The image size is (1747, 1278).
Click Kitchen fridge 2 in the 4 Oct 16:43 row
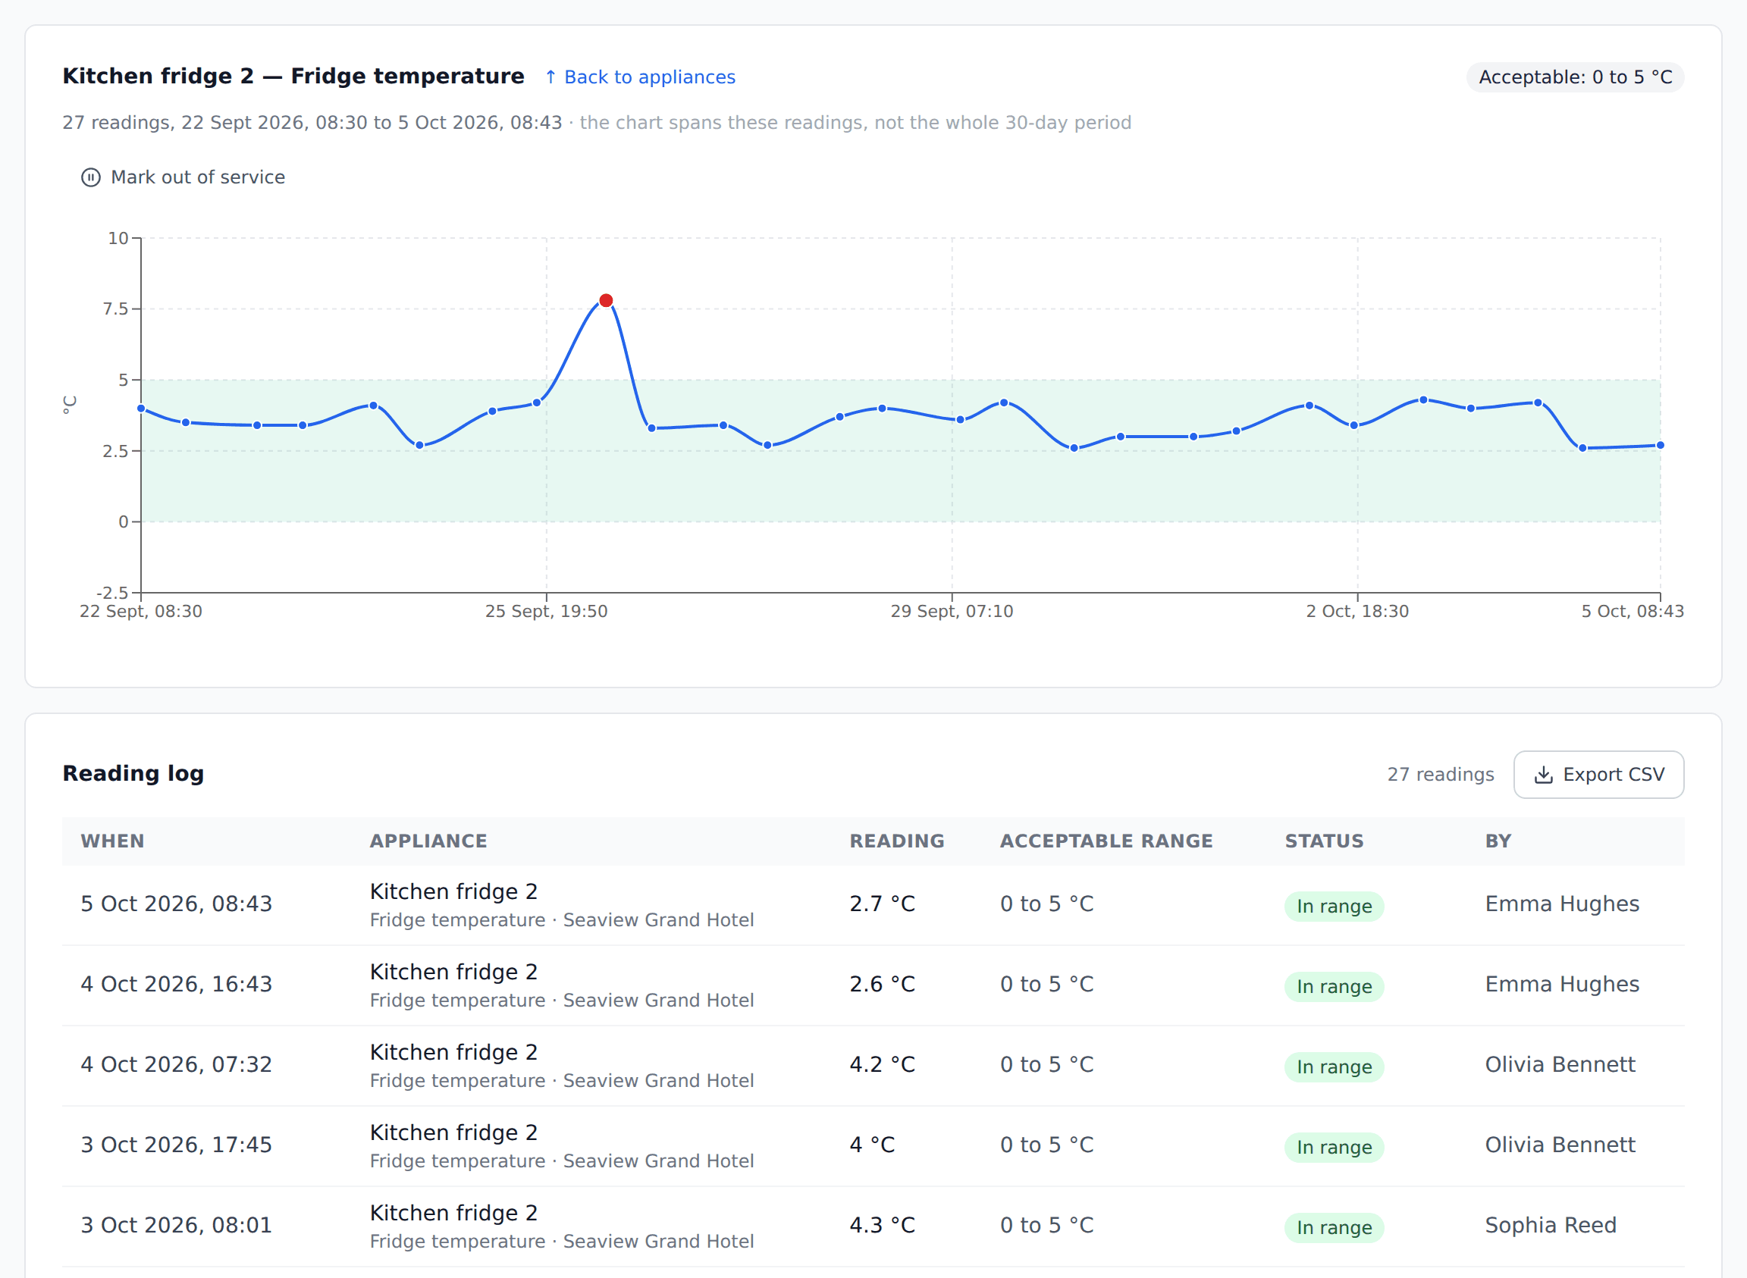(453, 972)
